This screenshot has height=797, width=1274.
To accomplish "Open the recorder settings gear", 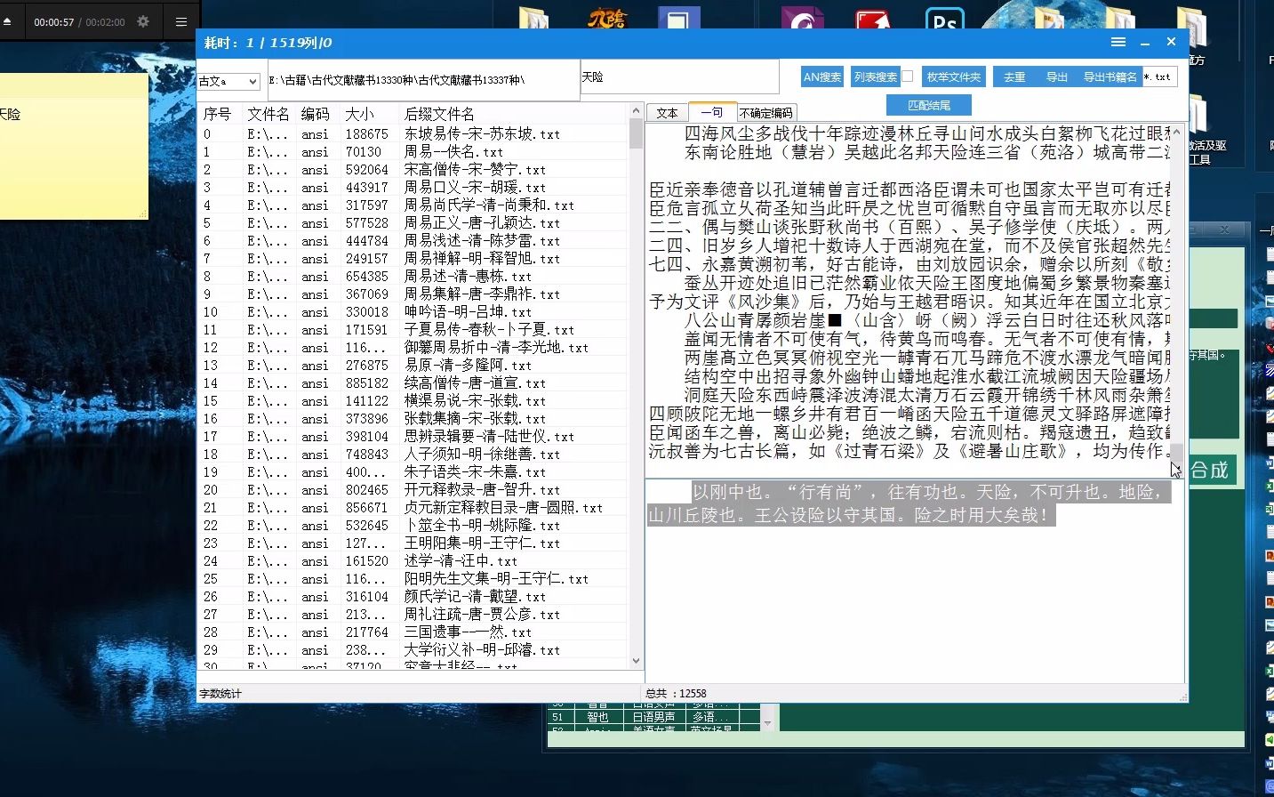I will [x=143, y=21].
